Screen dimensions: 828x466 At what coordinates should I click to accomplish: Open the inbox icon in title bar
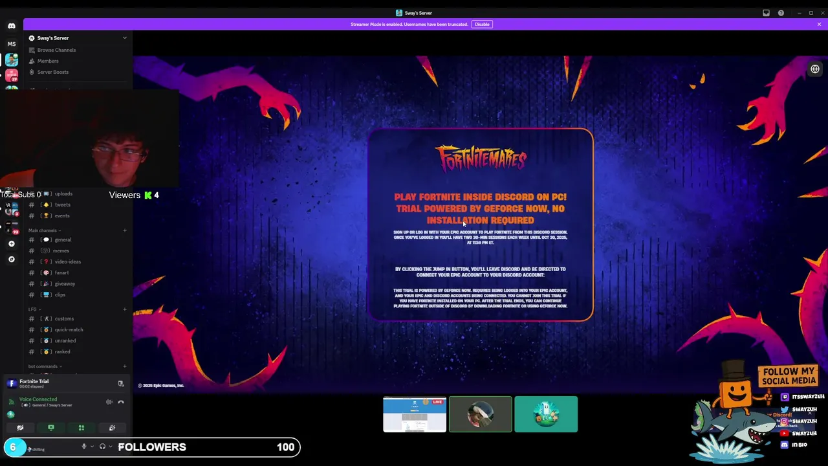(766, 13)
